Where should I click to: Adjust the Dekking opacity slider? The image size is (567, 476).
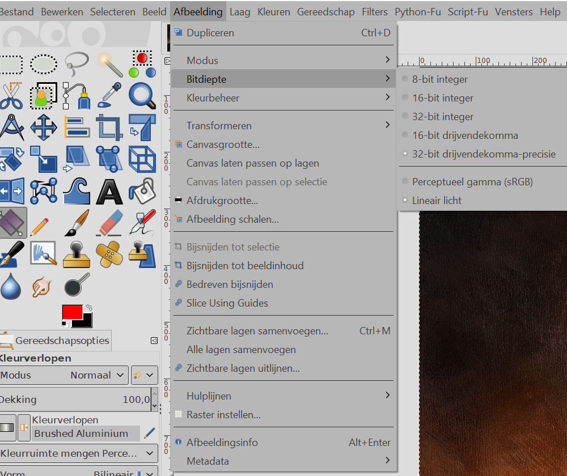click(75, 399)
